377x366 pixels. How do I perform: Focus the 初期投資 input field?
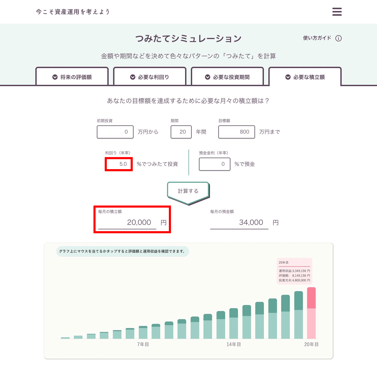[115, 132]
